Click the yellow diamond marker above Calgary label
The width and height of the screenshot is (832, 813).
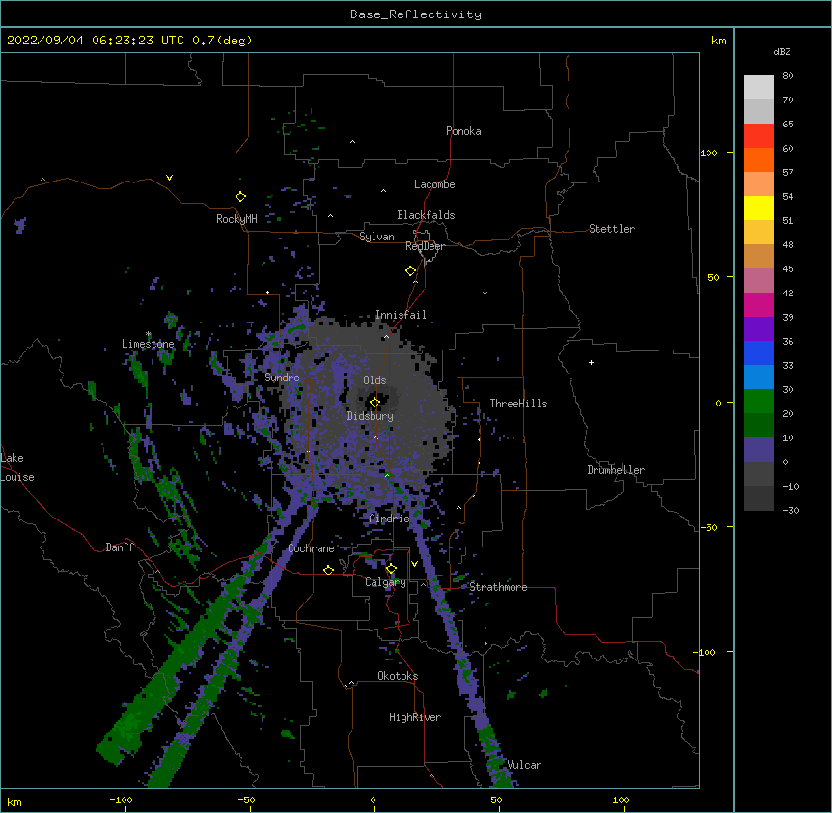391,569
